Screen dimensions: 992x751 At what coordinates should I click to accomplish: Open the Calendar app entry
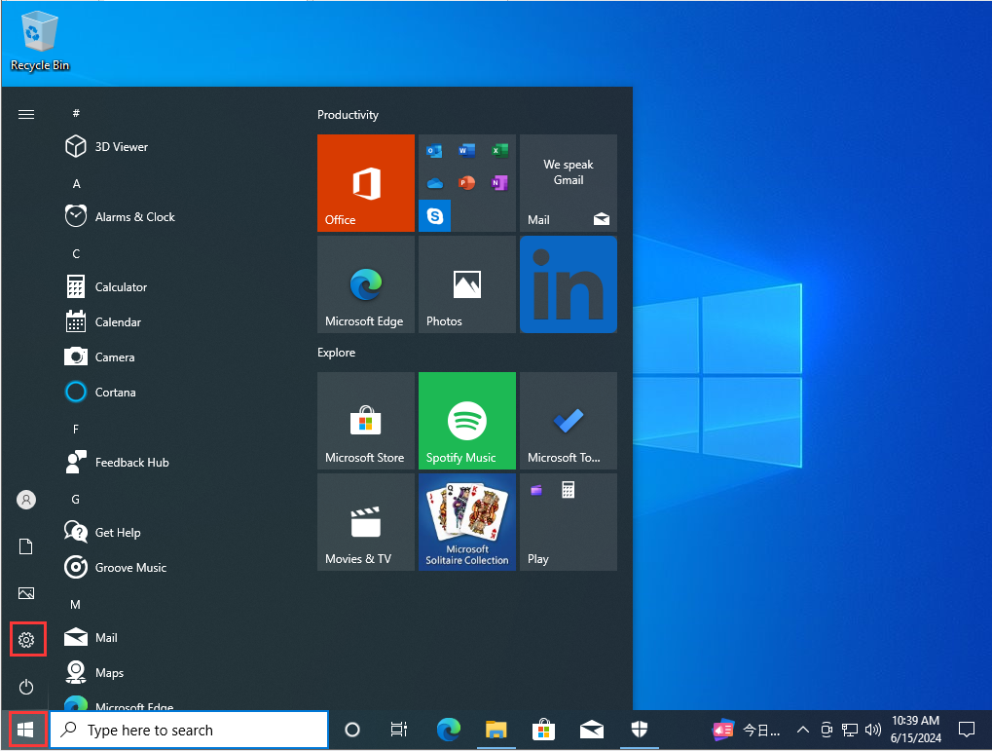click(103, 322)
